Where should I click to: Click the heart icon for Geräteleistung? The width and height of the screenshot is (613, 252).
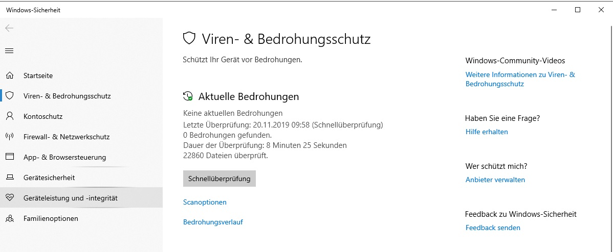(10, 198)
